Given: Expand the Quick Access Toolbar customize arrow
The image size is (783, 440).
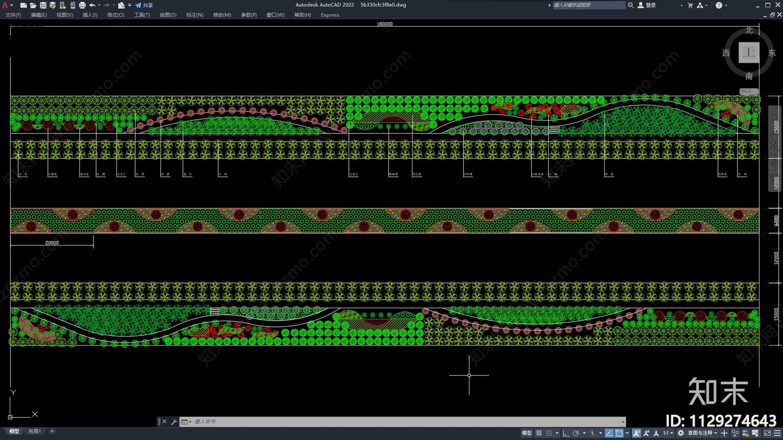Looking at the screenshot, I should (x=130, y=5).
